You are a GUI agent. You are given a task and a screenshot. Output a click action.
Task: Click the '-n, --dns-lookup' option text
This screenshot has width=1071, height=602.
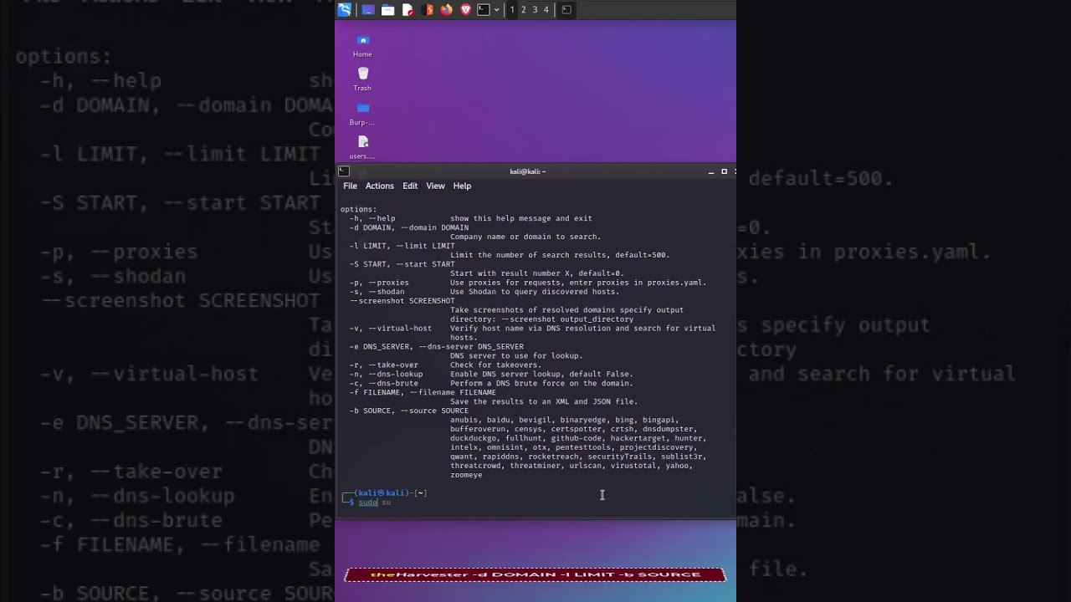coord(387,375)
